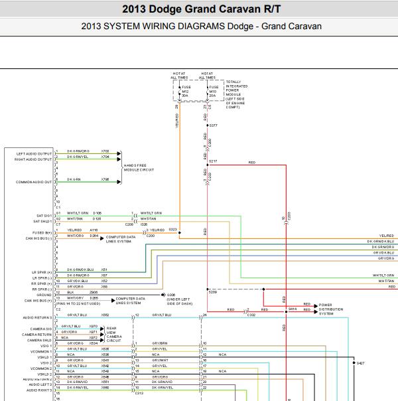The width and height of the screenshot is (398, 401).
Task: Click the S217 splice label
Action: (213, 161)
